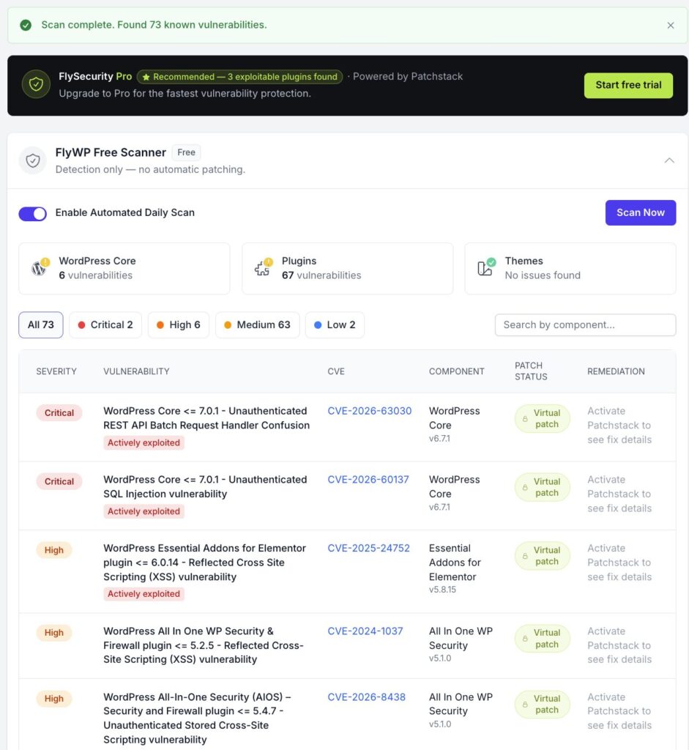Image resolution: width=689 pixels, height=750 pixels.
Task: Click the SEVERITY column header
Action: pyautogui.click(x=56, y=371)
